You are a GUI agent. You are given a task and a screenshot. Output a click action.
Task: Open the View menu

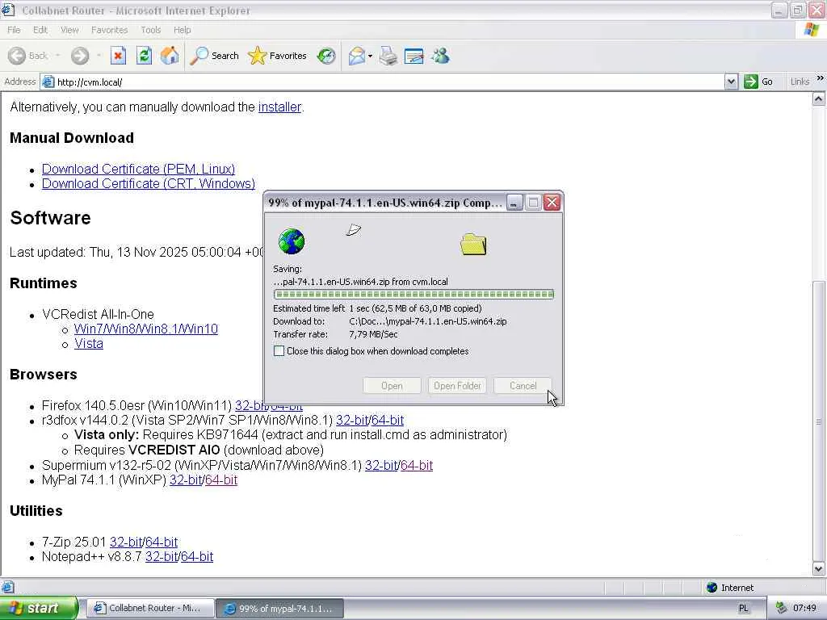pyautogui.click(x=69, y=30)
